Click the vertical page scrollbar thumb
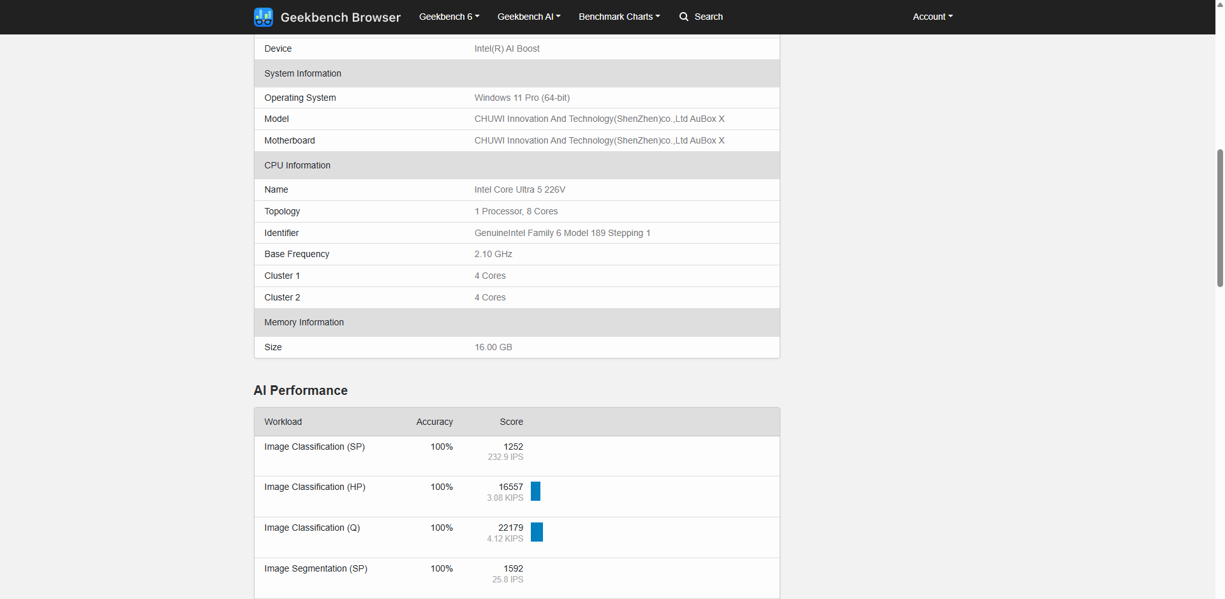The width and height of the screenshot is (1225, 599). click(x=1220, y=218)
